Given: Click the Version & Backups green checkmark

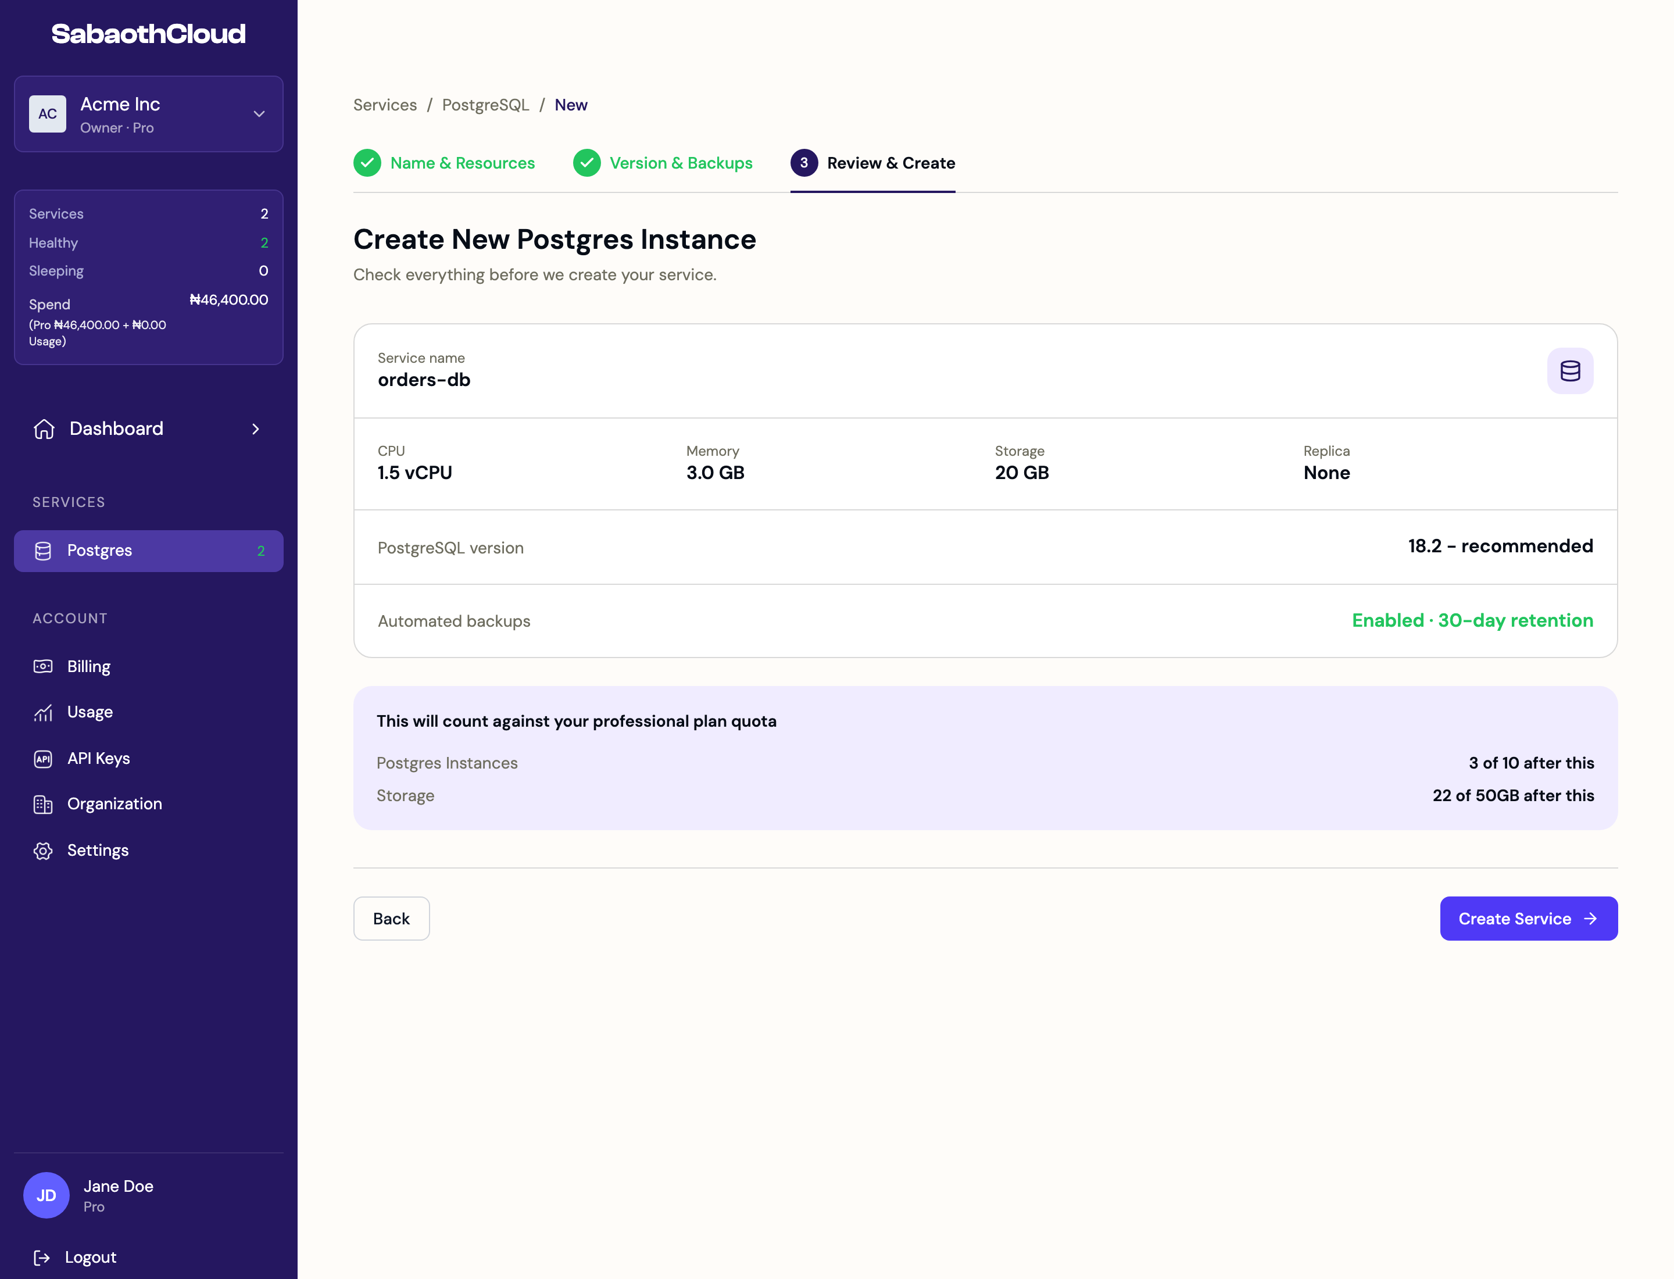Looking at the screenshot, I should (587, 163).
